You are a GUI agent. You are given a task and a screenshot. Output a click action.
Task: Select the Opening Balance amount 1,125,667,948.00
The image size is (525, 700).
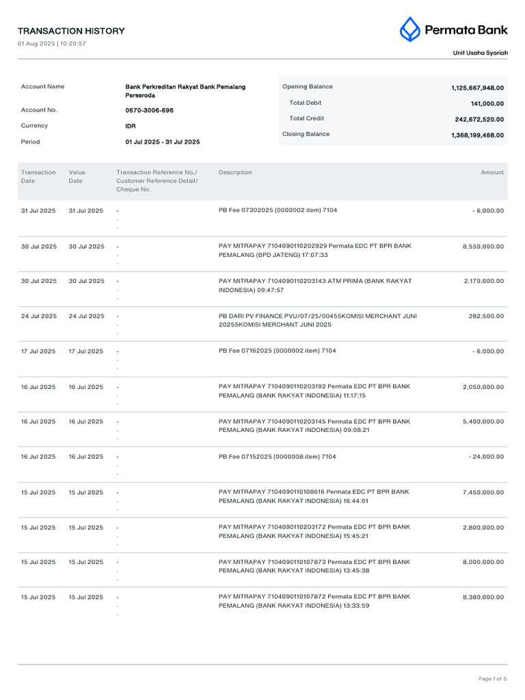(x=477, y=88)
